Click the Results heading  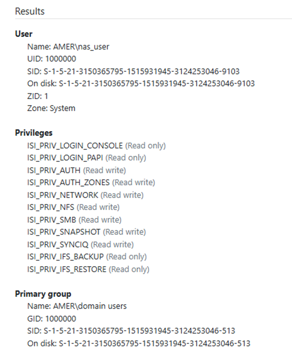[x=30, y=11]
